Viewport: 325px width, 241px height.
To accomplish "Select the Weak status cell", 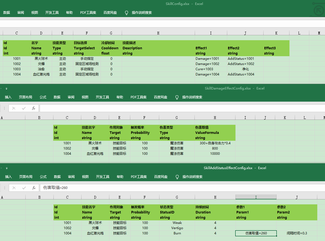I will (x=177, y=223).
